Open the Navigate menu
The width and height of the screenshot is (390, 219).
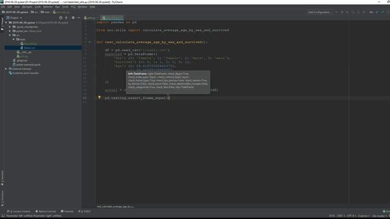[27, 7]
